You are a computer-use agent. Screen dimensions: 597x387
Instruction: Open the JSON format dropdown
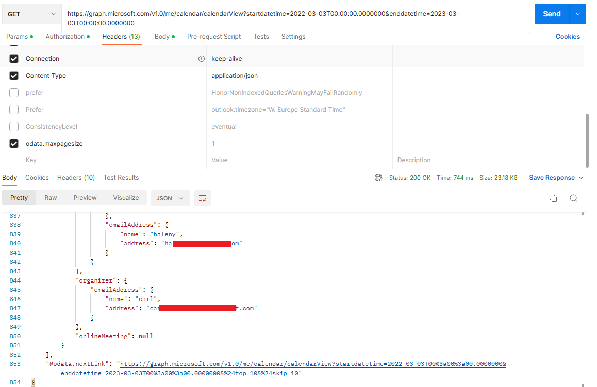point(170,198)
